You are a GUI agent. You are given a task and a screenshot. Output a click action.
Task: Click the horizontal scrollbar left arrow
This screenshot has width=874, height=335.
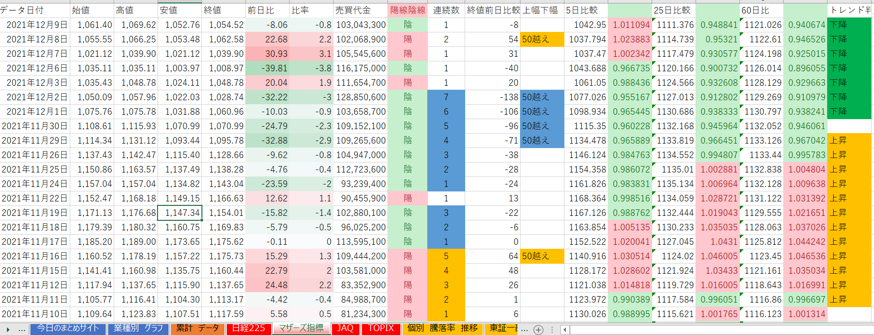564,329
